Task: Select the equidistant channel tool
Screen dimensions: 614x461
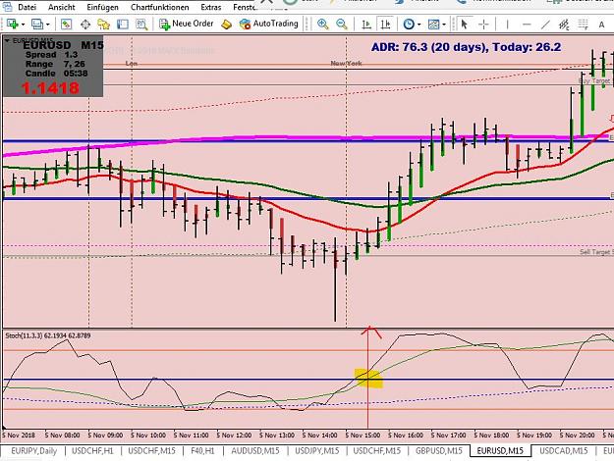Action: point(564,25)
